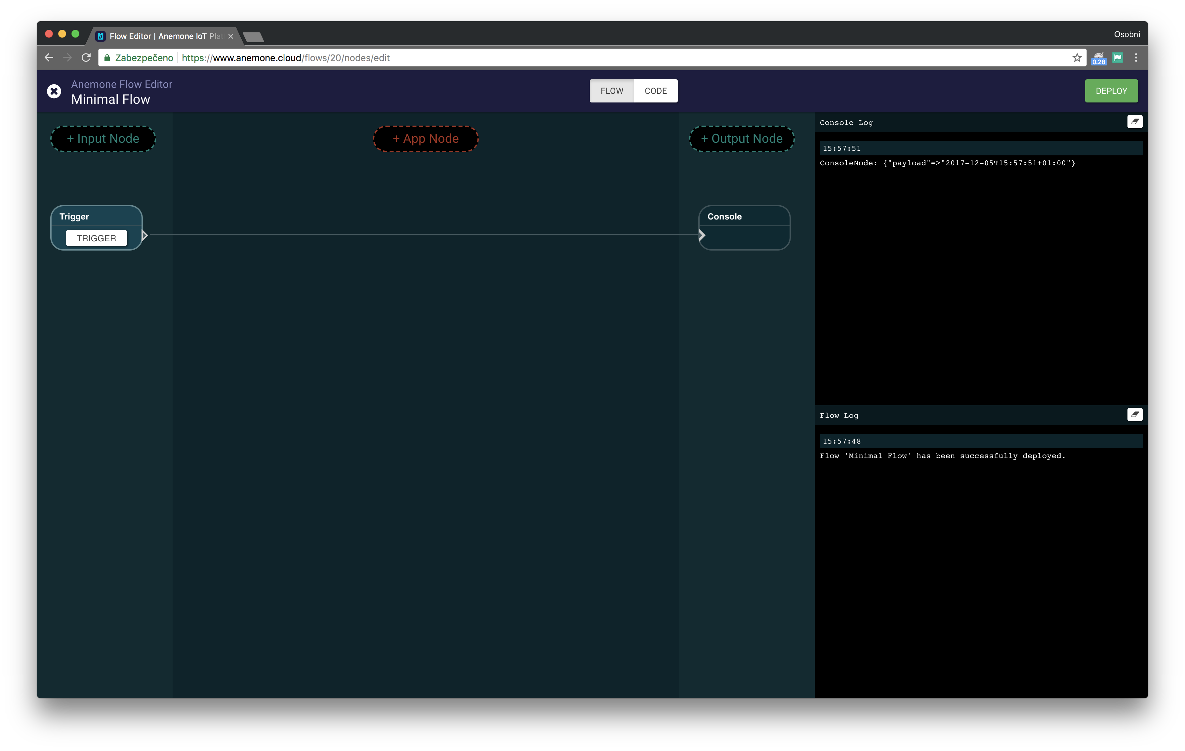The image size is (1185, 751).
Task: Open the + App Node picker
Action: coord(425,138)
